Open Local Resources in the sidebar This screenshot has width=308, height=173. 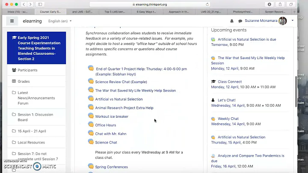[x=36, y=142]
